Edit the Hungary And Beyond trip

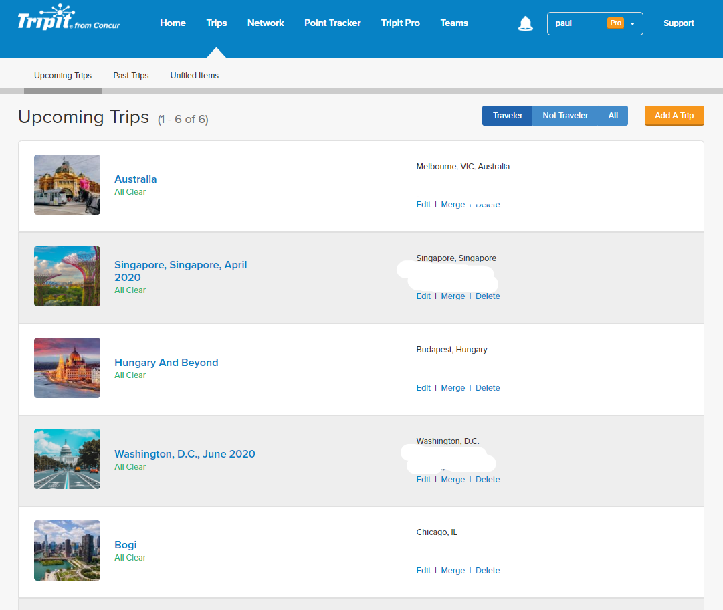tap(423, 388)
